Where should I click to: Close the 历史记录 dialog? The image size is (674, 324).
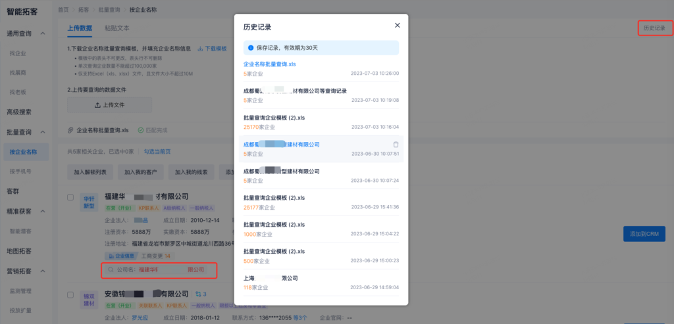(397, 26)
